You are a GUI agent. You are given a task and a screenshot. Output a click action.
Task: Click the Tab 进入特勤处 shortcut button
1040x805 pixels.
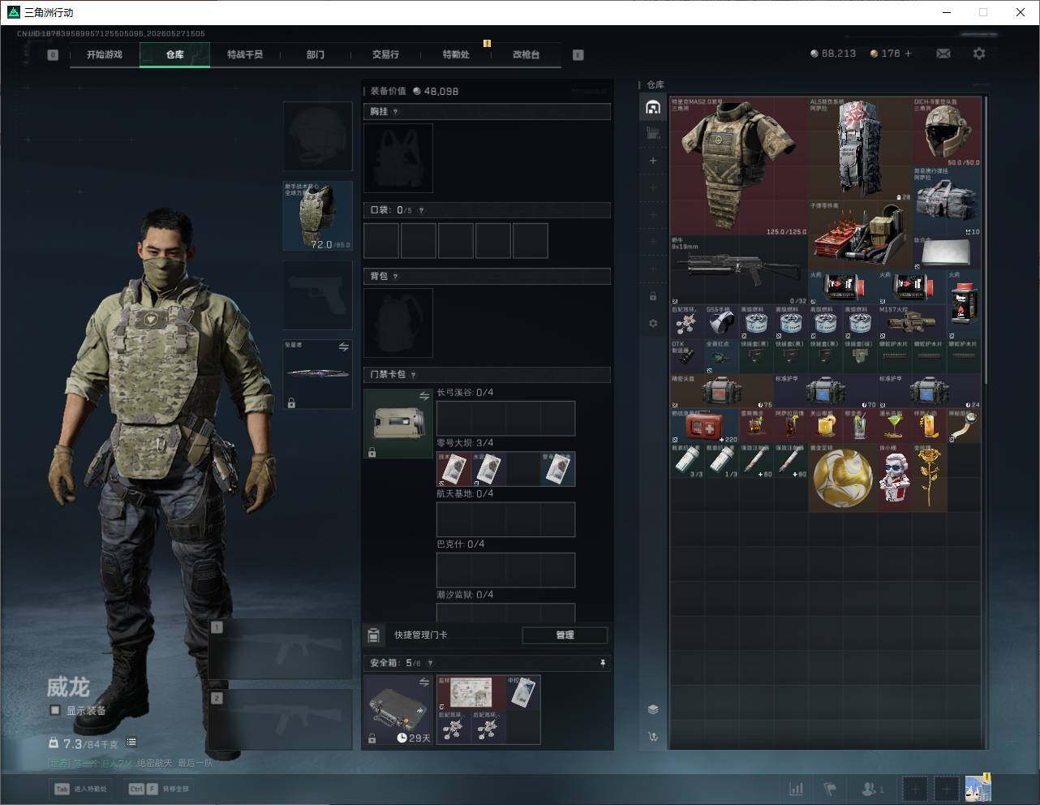tap(80, 789)
